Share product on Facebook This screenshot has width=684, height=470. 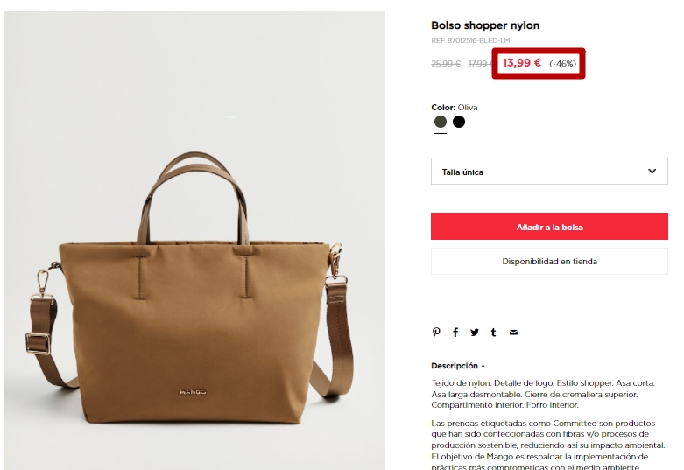pyautogui.click(x=455, y=333)
